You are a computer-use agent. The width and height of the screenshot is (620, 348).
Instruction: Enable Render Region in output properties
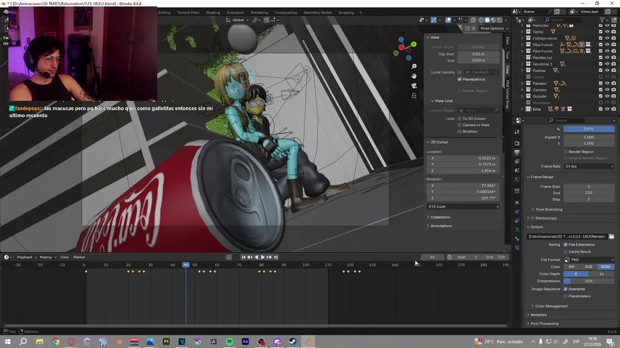[566, 152]
